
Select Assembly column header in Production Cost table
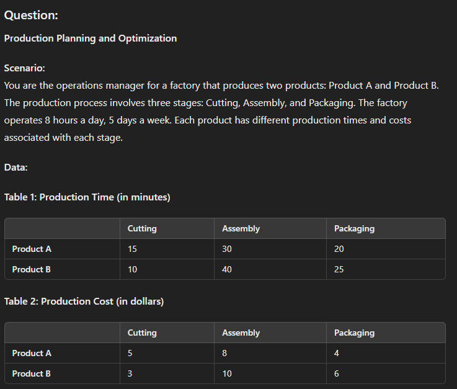pos(241,333)
